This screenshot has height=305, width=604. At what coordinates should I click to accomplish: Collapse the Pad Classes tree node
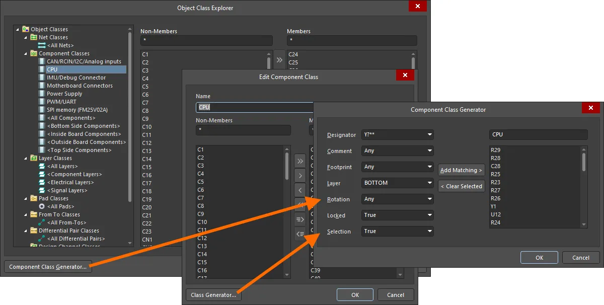tap(26, 198)
